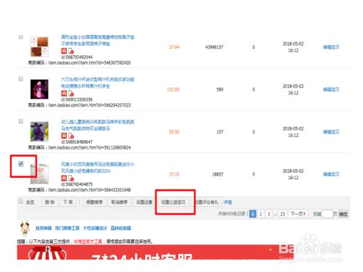Viewport: 363px width, 272px height.
Task: Open the purple toy thumbnail priced 55.50
Action: [39, 131]
